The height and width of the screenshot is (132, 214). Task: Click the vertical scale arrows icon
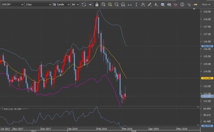(x=136, y=5)
